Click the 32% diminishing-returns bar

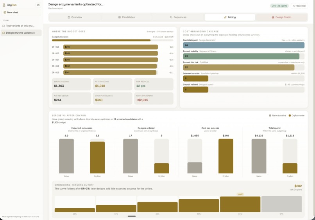pyautogui.click(x=116, y=208)
